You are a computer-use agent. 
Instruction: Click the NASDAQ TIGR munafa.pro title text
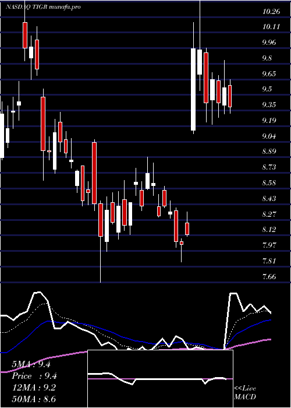click(x=43, y=7)
